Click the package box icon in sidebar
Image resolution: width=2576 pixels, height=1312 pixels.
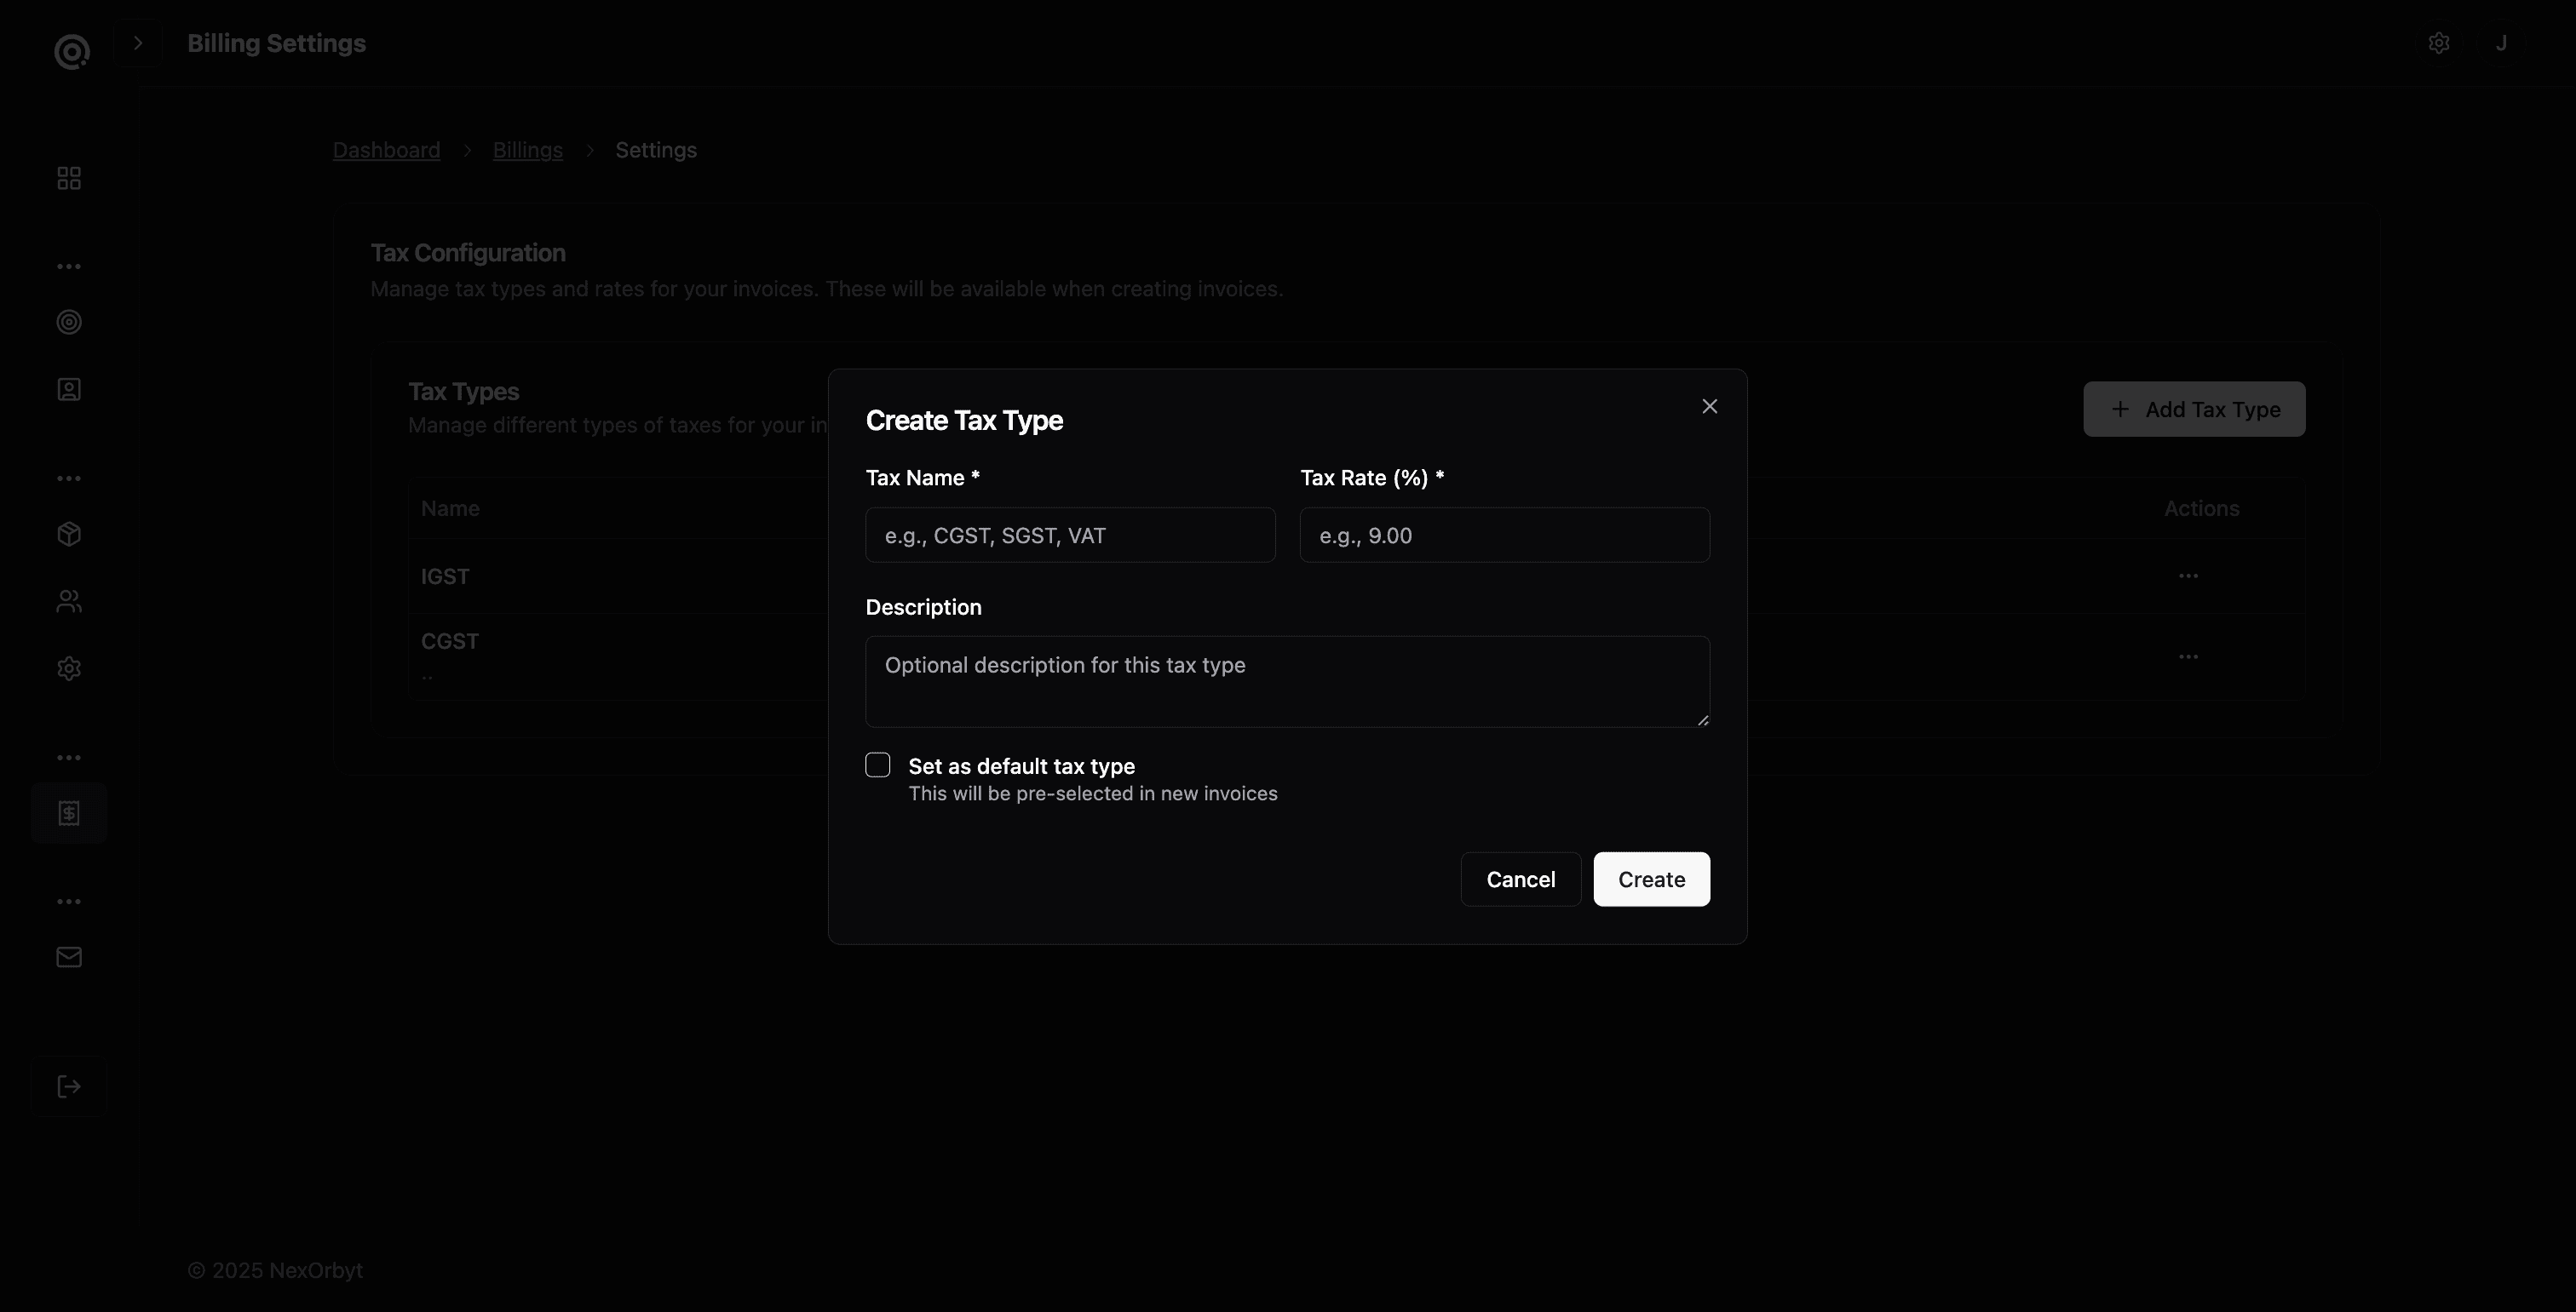[69, 535]
